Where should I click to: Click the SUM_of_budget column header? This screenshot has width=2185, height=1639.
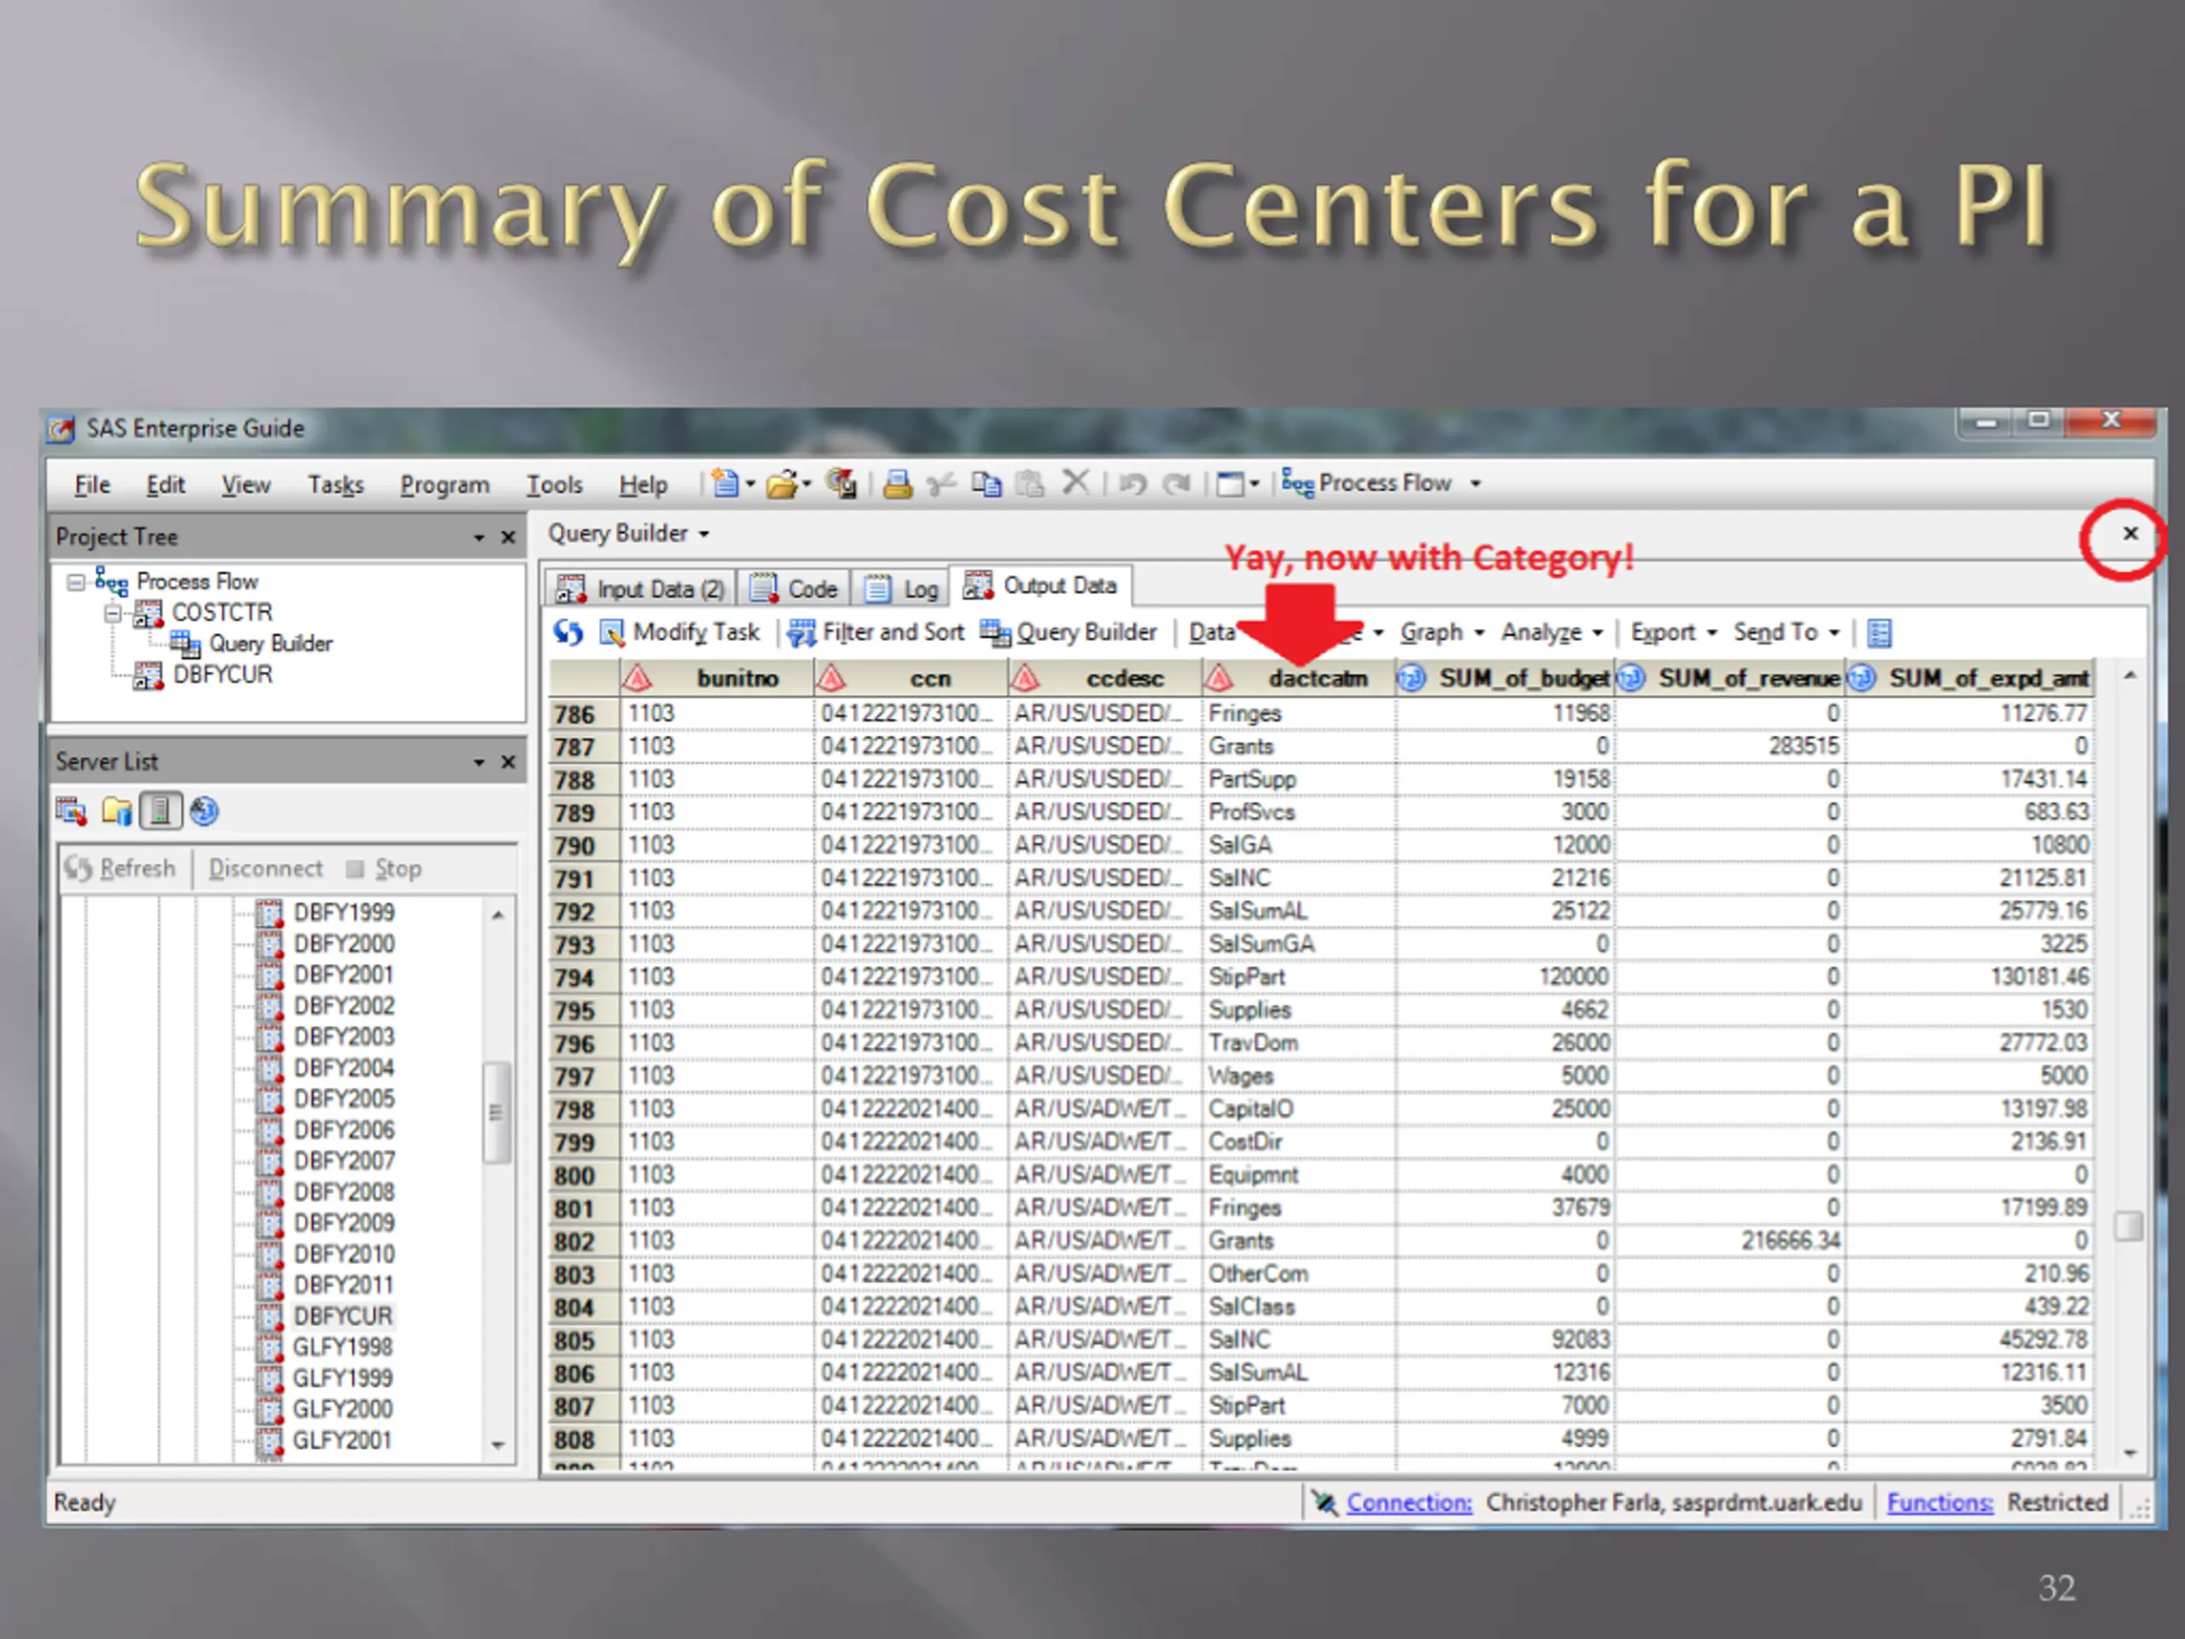point(1506,679)
